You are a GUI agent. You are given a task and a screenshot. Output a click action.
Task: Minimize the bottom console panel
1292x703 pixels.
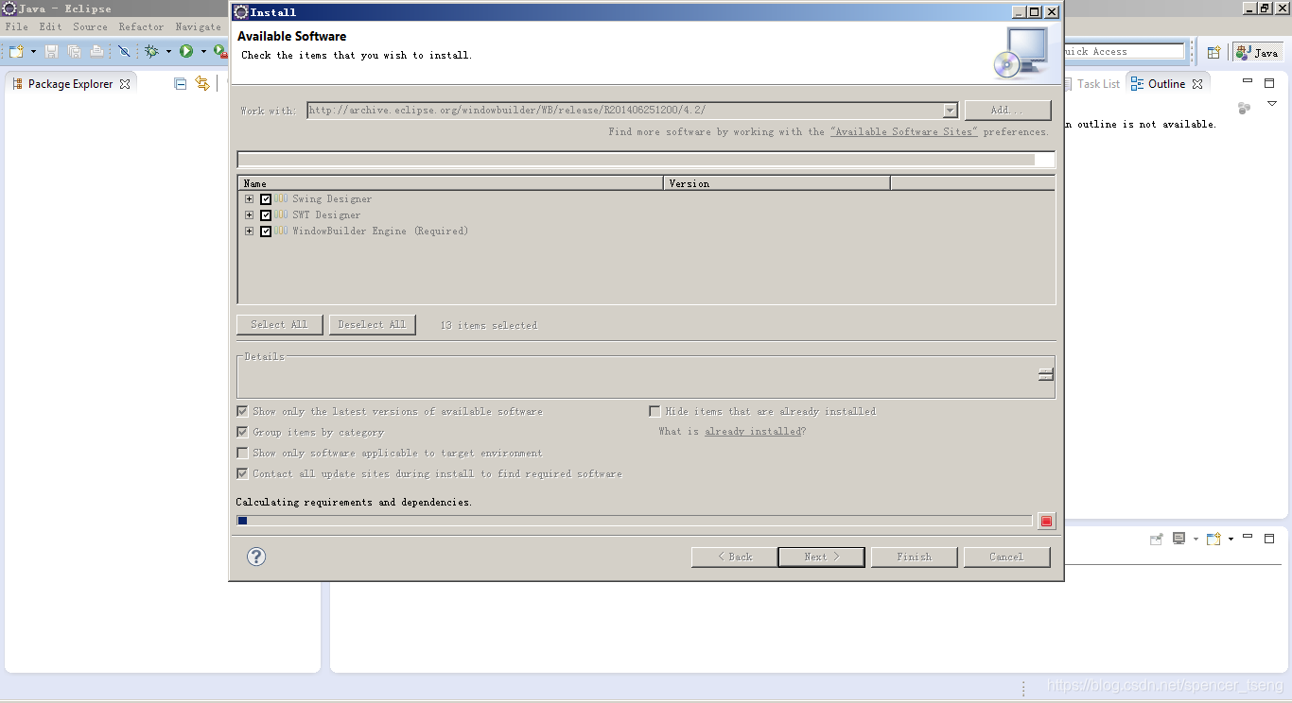click(x=1248, y=538)
